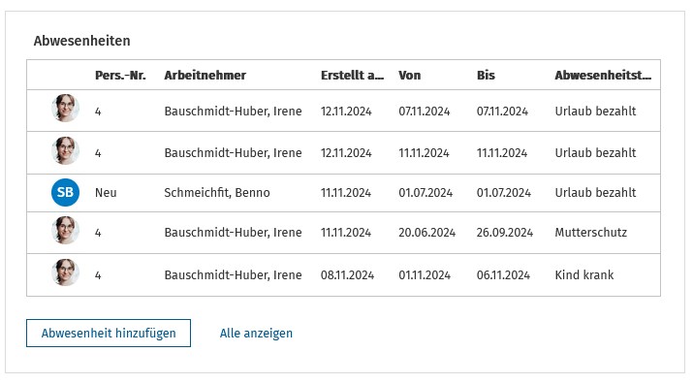Sort by the Von column header
The height and width of the screenshot is (384, 693).
tap(410, 76)
